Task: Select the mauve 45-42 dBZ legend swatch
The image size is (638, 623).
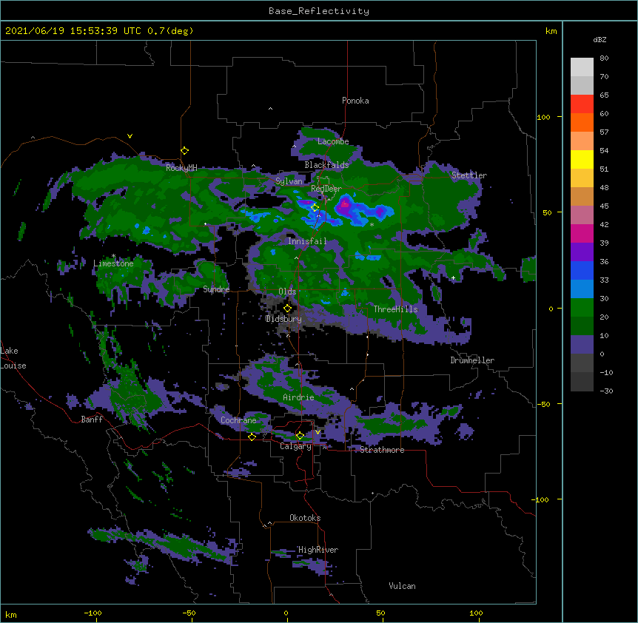Action: 582,215
